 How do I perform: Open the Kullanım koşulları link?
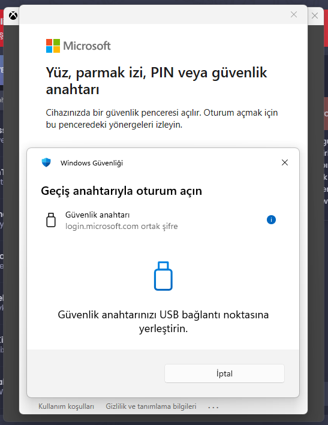(x=66, y=406)
